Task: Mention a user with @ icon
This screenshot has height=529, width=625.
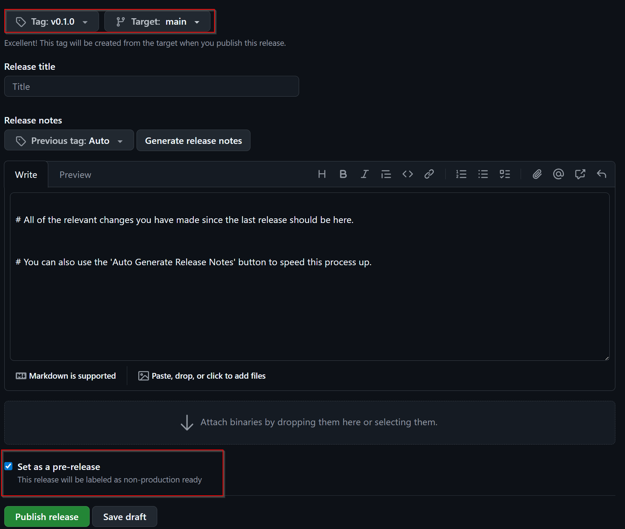Action: (558, 174)
